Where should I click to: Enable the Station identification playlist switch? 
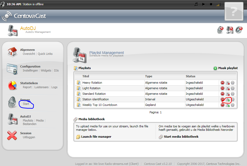pyautogui.click(x=228, y=100)
